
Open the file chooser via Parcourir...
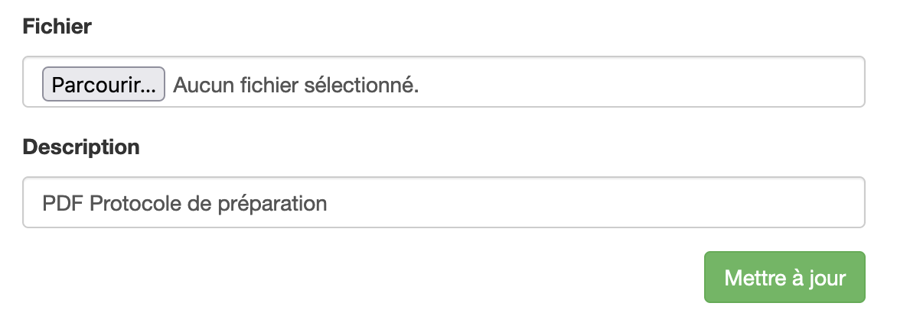[x=104, y=85]
